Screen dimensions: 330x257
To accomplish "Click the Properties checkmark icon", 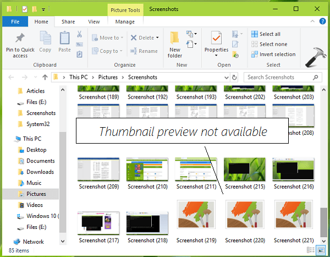I will [x=216, y=37].
